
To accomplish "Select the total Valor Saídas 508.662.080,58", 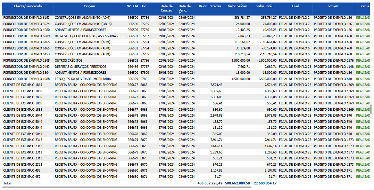I will click(x=237, y=183).
